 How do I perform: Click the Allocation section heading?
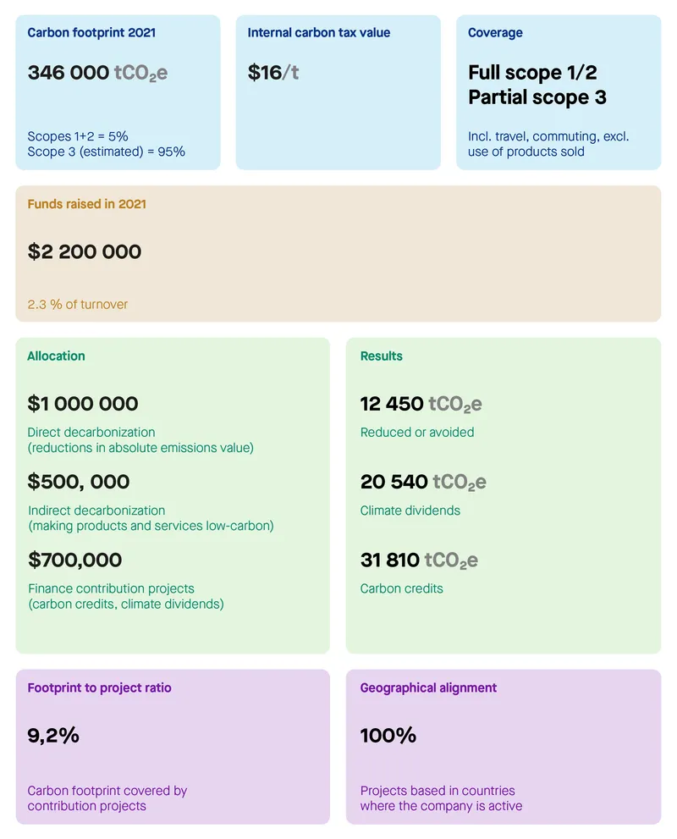tap(56, 356)
